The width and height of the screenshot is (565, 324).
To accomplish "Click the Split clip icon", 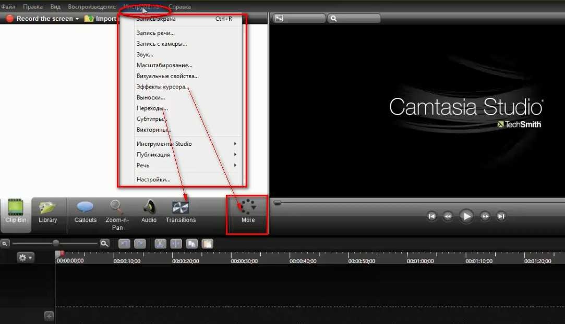I will point(176,243).
